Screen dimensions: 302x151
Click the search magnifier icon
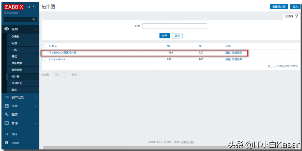(x=34, y=20)
